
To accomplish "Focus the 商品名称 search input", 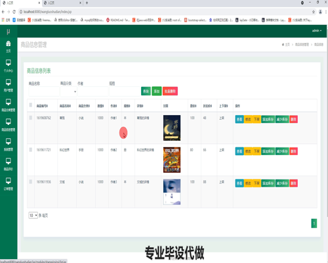I will 44,91.
